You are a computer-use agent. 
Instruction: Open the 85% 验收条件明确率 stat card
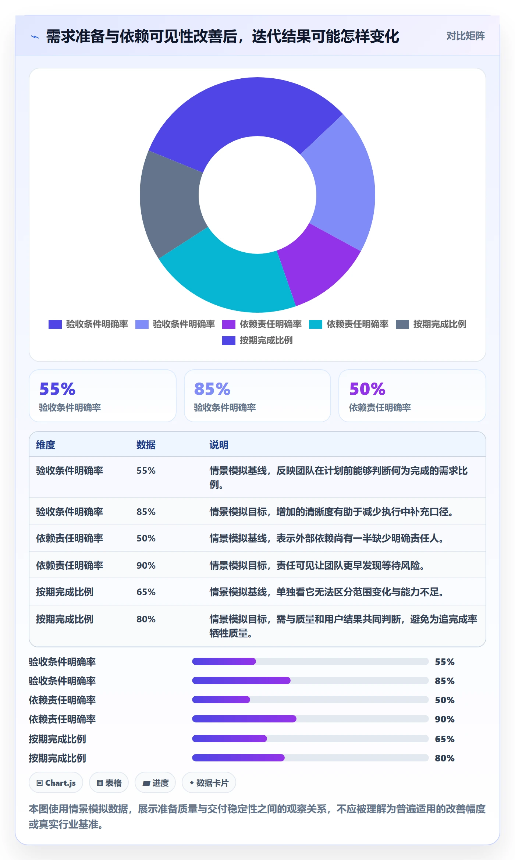257,396
